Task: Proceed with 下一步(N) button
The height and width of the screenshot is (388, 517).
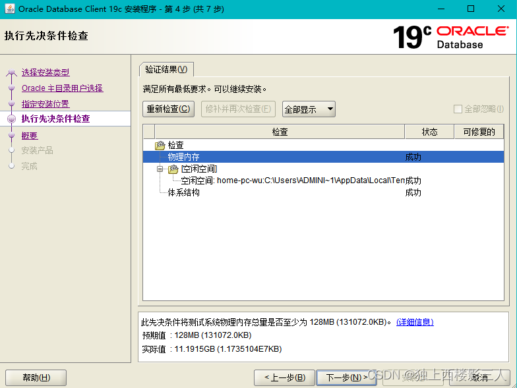Action: pos(346,377)
